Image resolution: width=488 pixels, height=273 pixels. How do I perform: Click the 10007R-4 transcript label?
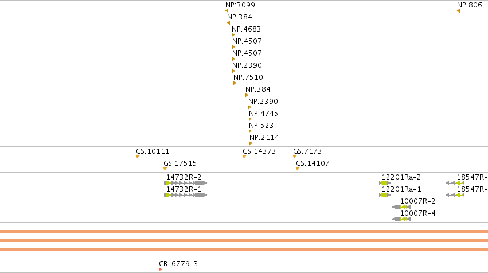[x=417, y=213]
